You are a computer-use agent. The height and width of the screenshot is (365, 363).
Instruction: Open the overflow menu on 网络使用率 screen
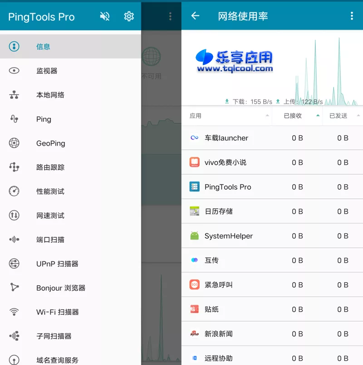[x=352, y=15]
